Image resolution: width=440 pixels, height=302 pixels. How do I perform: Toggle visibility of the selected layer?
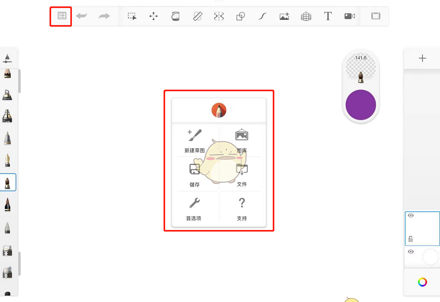point(411,216)
